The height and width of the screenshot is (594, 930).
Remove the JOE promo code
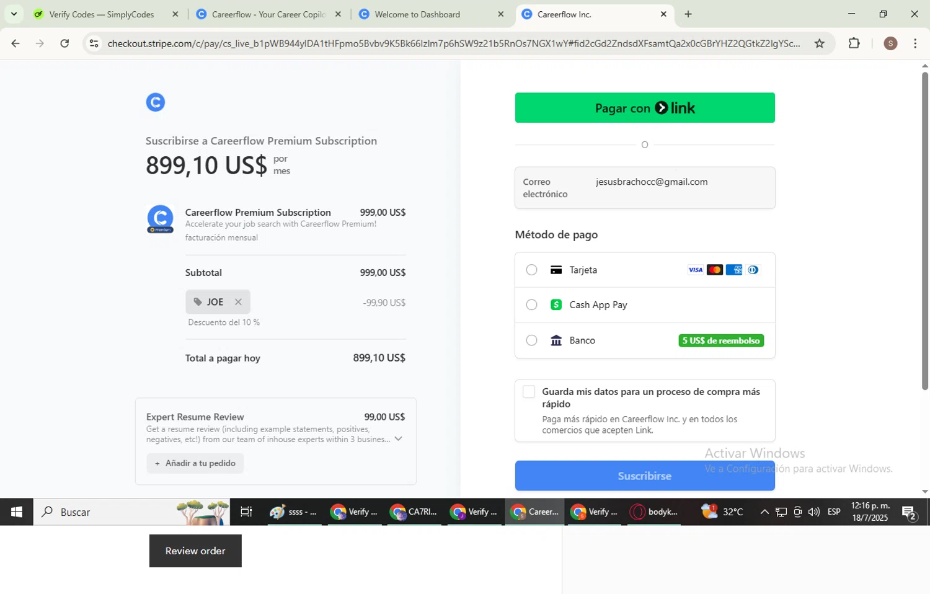coord(238,302)
